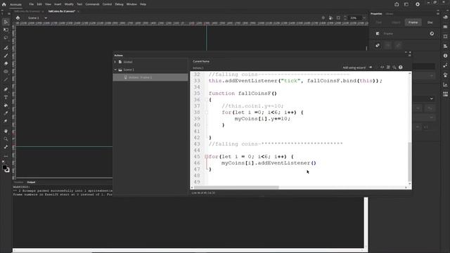Screen dimensions: 450x253
Task: Open the Window menu
Action: tap(131, 4)
